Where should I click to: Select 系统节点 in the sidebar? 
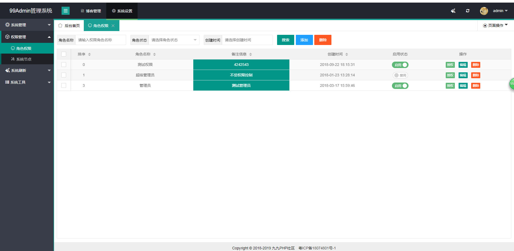(x=24, y=59)
